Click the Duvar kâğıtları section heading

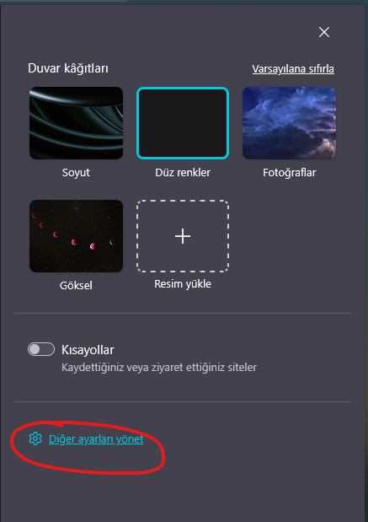tap(68, 68)
